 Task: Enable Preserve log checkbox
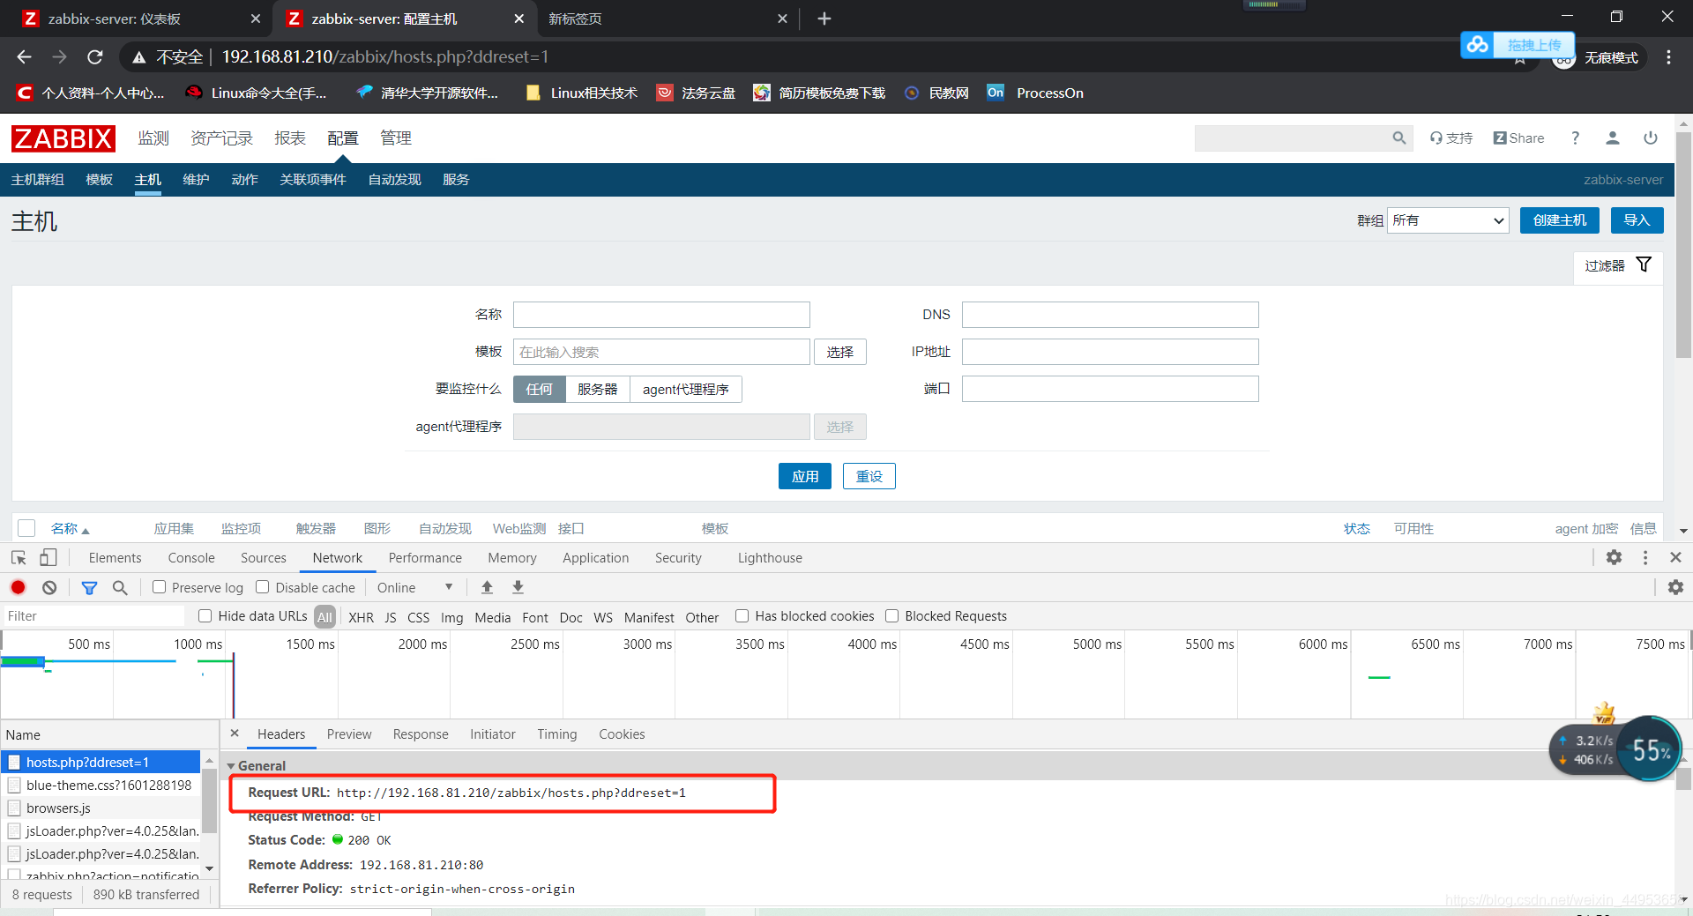point(160,587)
